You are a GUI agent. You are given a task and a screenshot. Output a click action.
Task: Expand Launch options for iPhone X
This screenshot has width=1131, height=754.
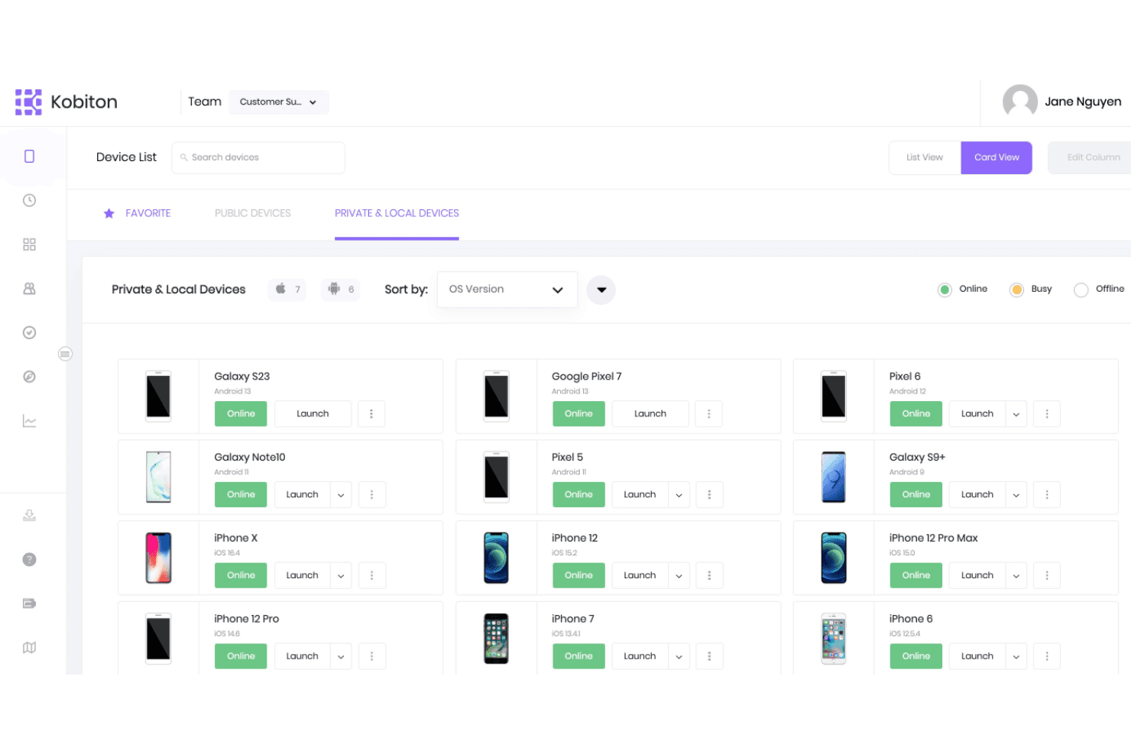[341, 575]
